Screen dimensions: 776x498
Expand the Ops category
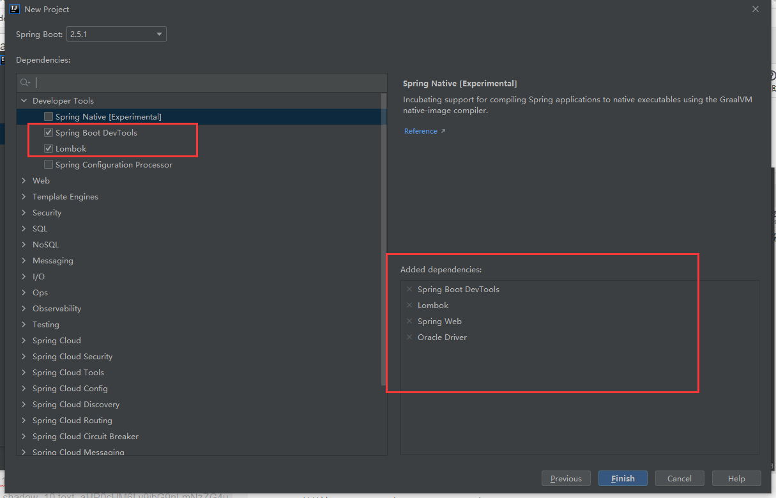24,292
